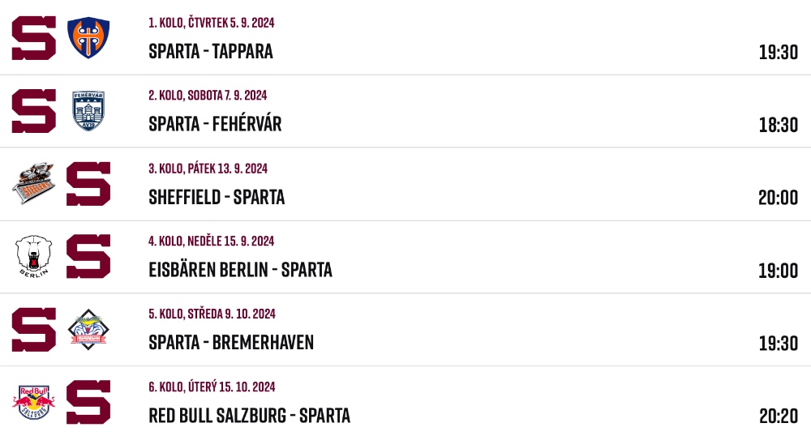Click Sparta logo in Tappara match row

pos(34,38)
